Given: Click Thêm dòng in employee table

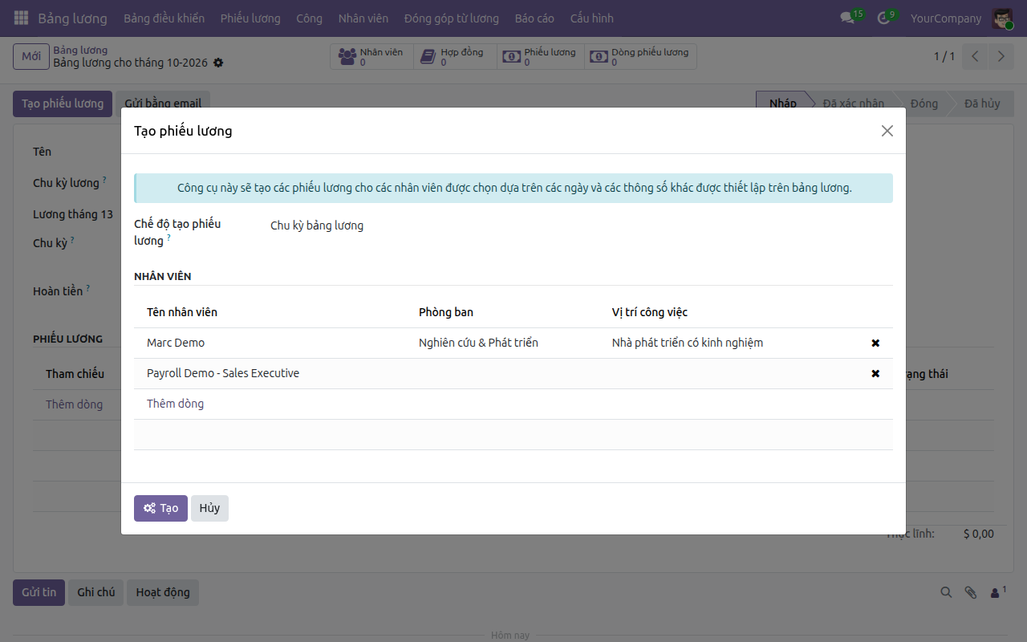Looking at the screenshot, I should point(175,404).
